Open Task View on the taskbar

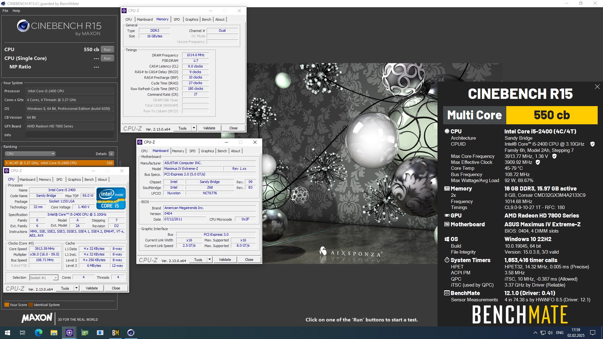(23, 333)
